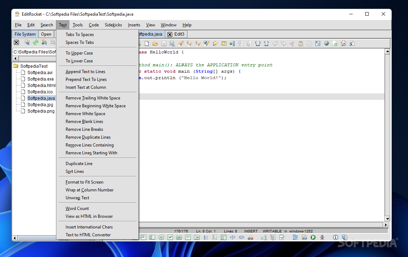This screenshot has height=257, width=408.
Task: Switch to the File System sidebar tab
Action: point(25,34)
